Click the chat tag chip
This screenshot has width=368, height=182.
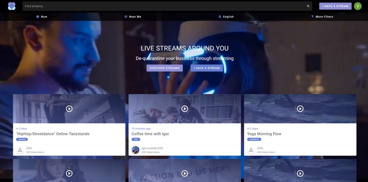tap(136, 139)
